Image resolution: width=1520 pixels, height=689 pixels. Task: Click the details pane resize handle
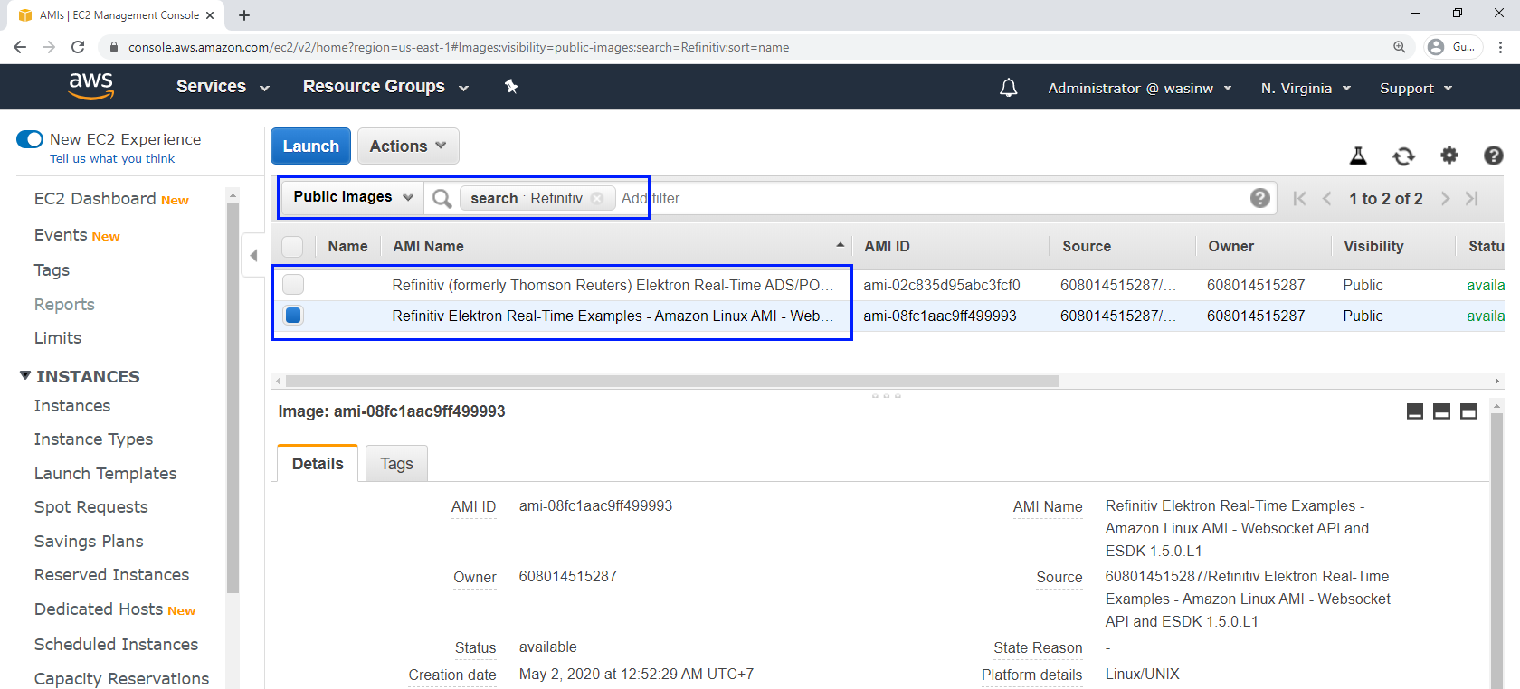pyautogui.click(x=887, y=396)
